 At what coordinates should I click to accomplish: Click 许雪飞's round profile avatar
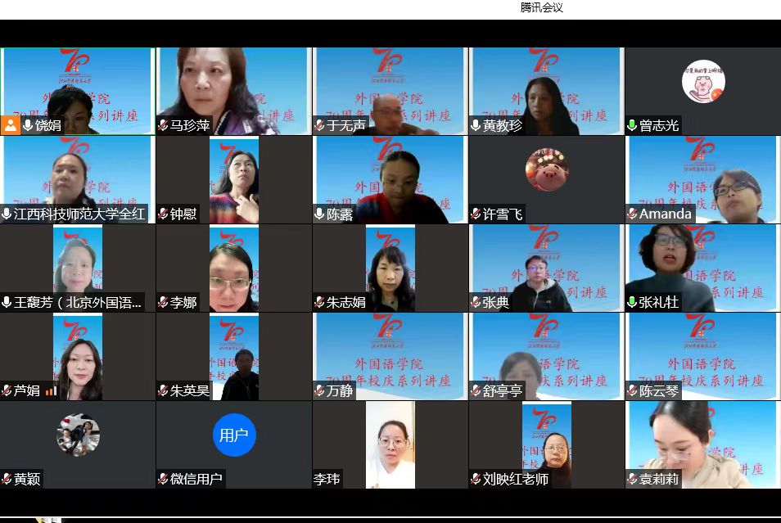(x=547, y=169)
